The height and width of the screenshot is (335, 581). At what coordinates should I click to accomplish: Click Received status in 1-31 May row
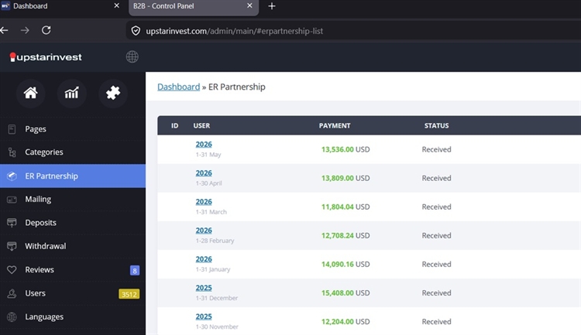(436, 149)
